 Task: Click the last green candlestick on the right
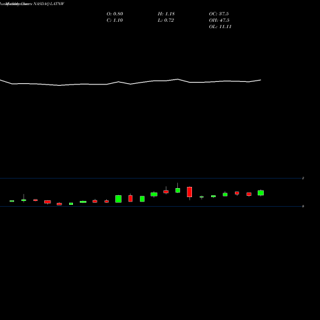[260, 193]
